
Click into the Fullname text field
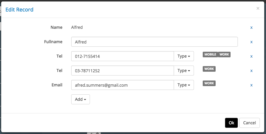pyautogui.click(x=154, y=42)
